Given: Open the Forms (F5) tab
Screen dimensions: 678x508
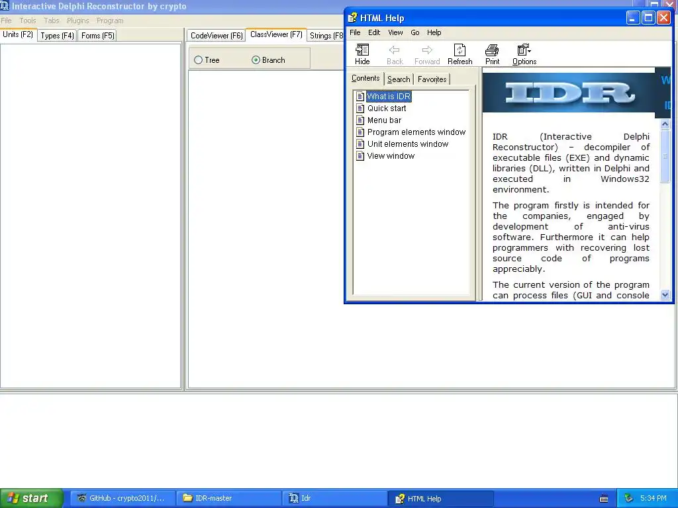Looking at the screenshot, I should (x=98, y=36).
